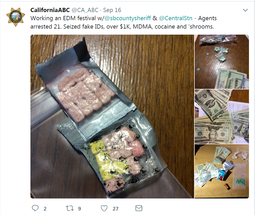
Task: Open the middle-right photo of fanned cash
Action: pyautogui.click(x=222, y=116)
